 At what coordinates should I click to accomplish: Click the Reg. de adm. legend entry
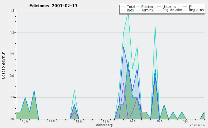[170, 10]
